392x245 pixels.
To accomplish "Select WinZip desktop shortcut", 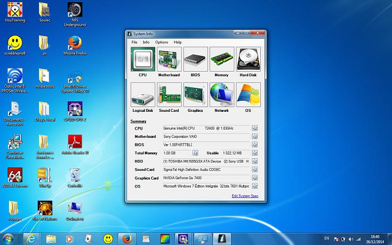I will [x=45, y=178].
